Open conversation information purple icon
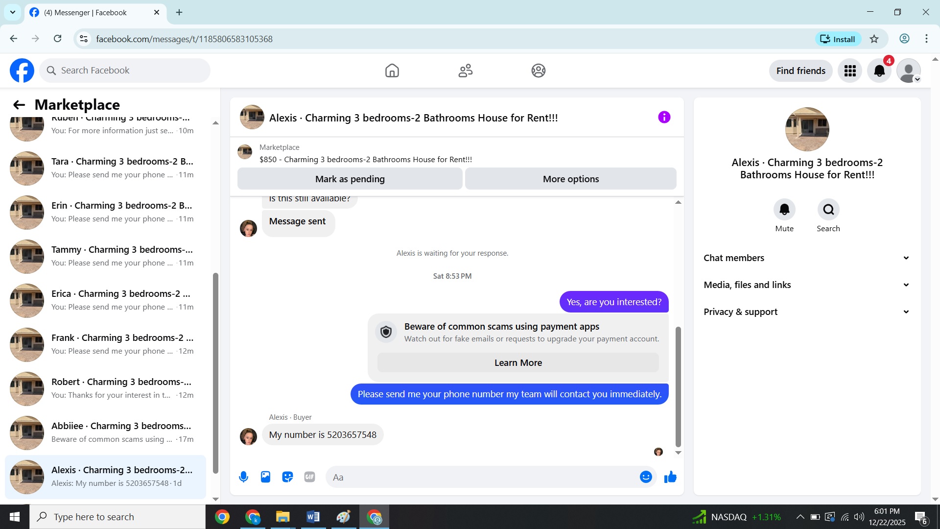The height and width of the screenshot is (529, 940). pyautogui.click(x=664, y=117)
